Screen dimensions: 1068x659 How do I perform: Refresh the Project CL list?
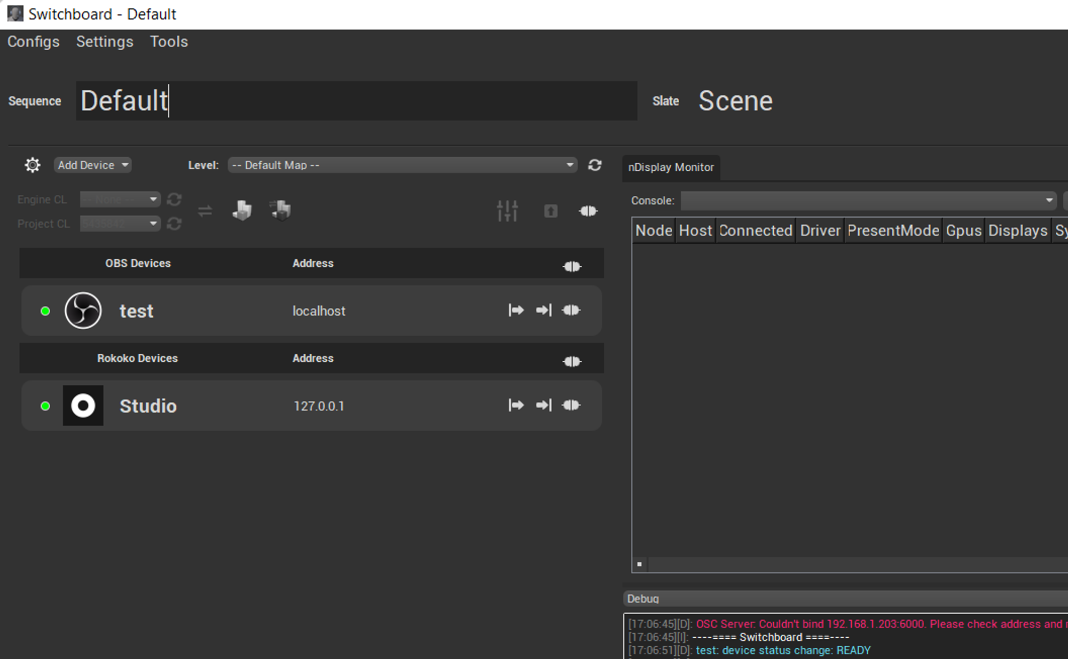(174, 224)
